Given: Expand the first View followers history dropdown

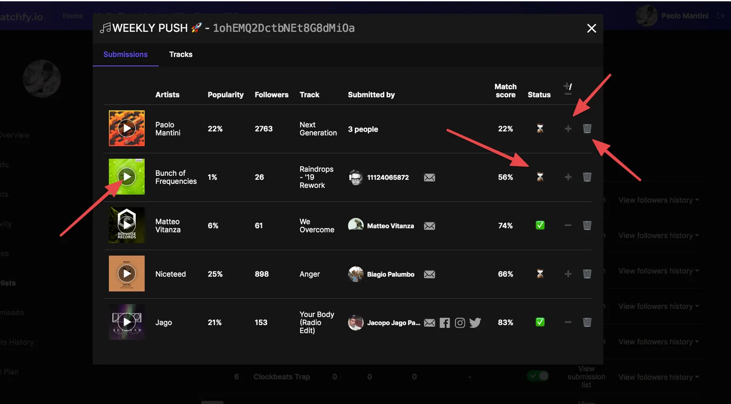Looking at the screenshot, I should tap(658, 200).
